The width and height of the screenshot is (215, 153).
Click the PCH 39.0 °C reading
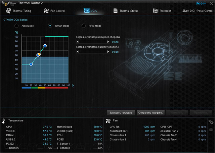(98, 135)
